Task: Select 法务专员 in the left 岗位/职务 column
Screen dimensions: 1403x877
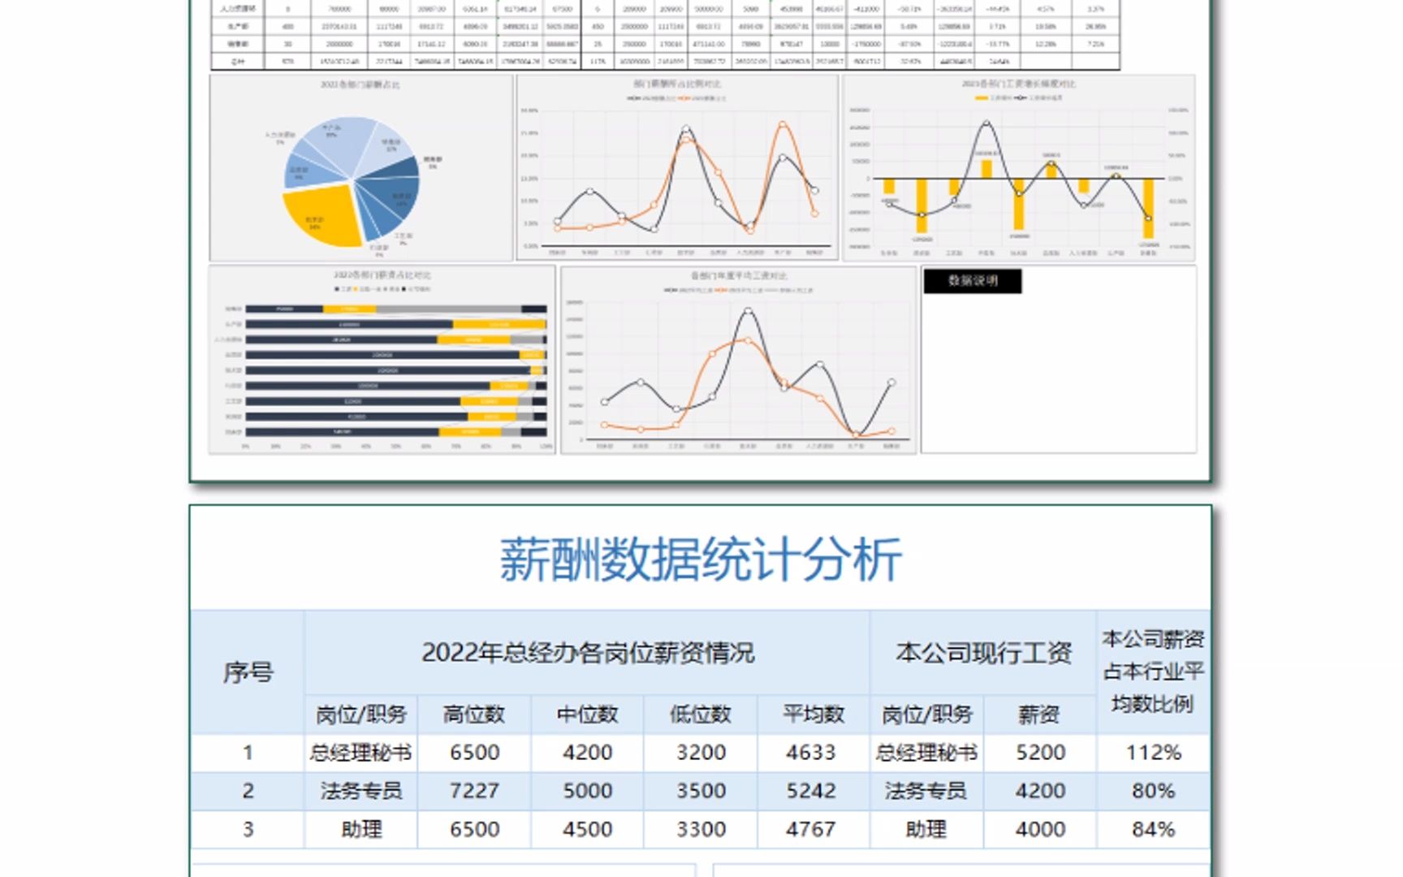Action: click(361, 791)
